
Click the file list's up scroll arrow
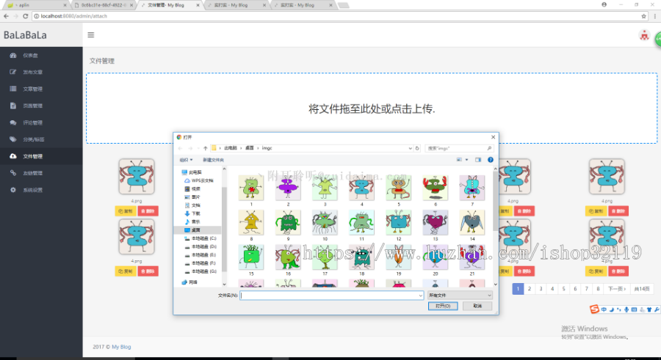pyautogui.click(x=495, y=169)
